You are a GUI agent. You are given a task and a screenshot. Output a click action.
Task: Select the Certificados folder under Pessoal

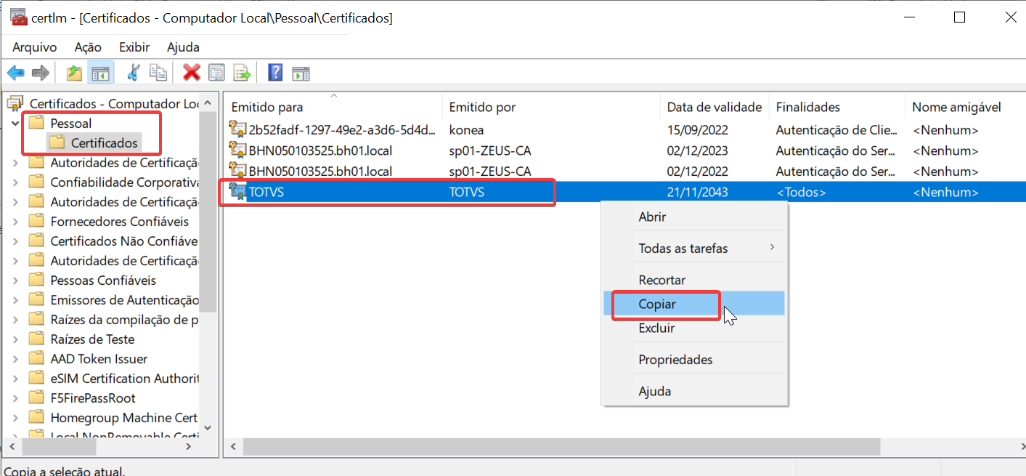coord(104,143)
